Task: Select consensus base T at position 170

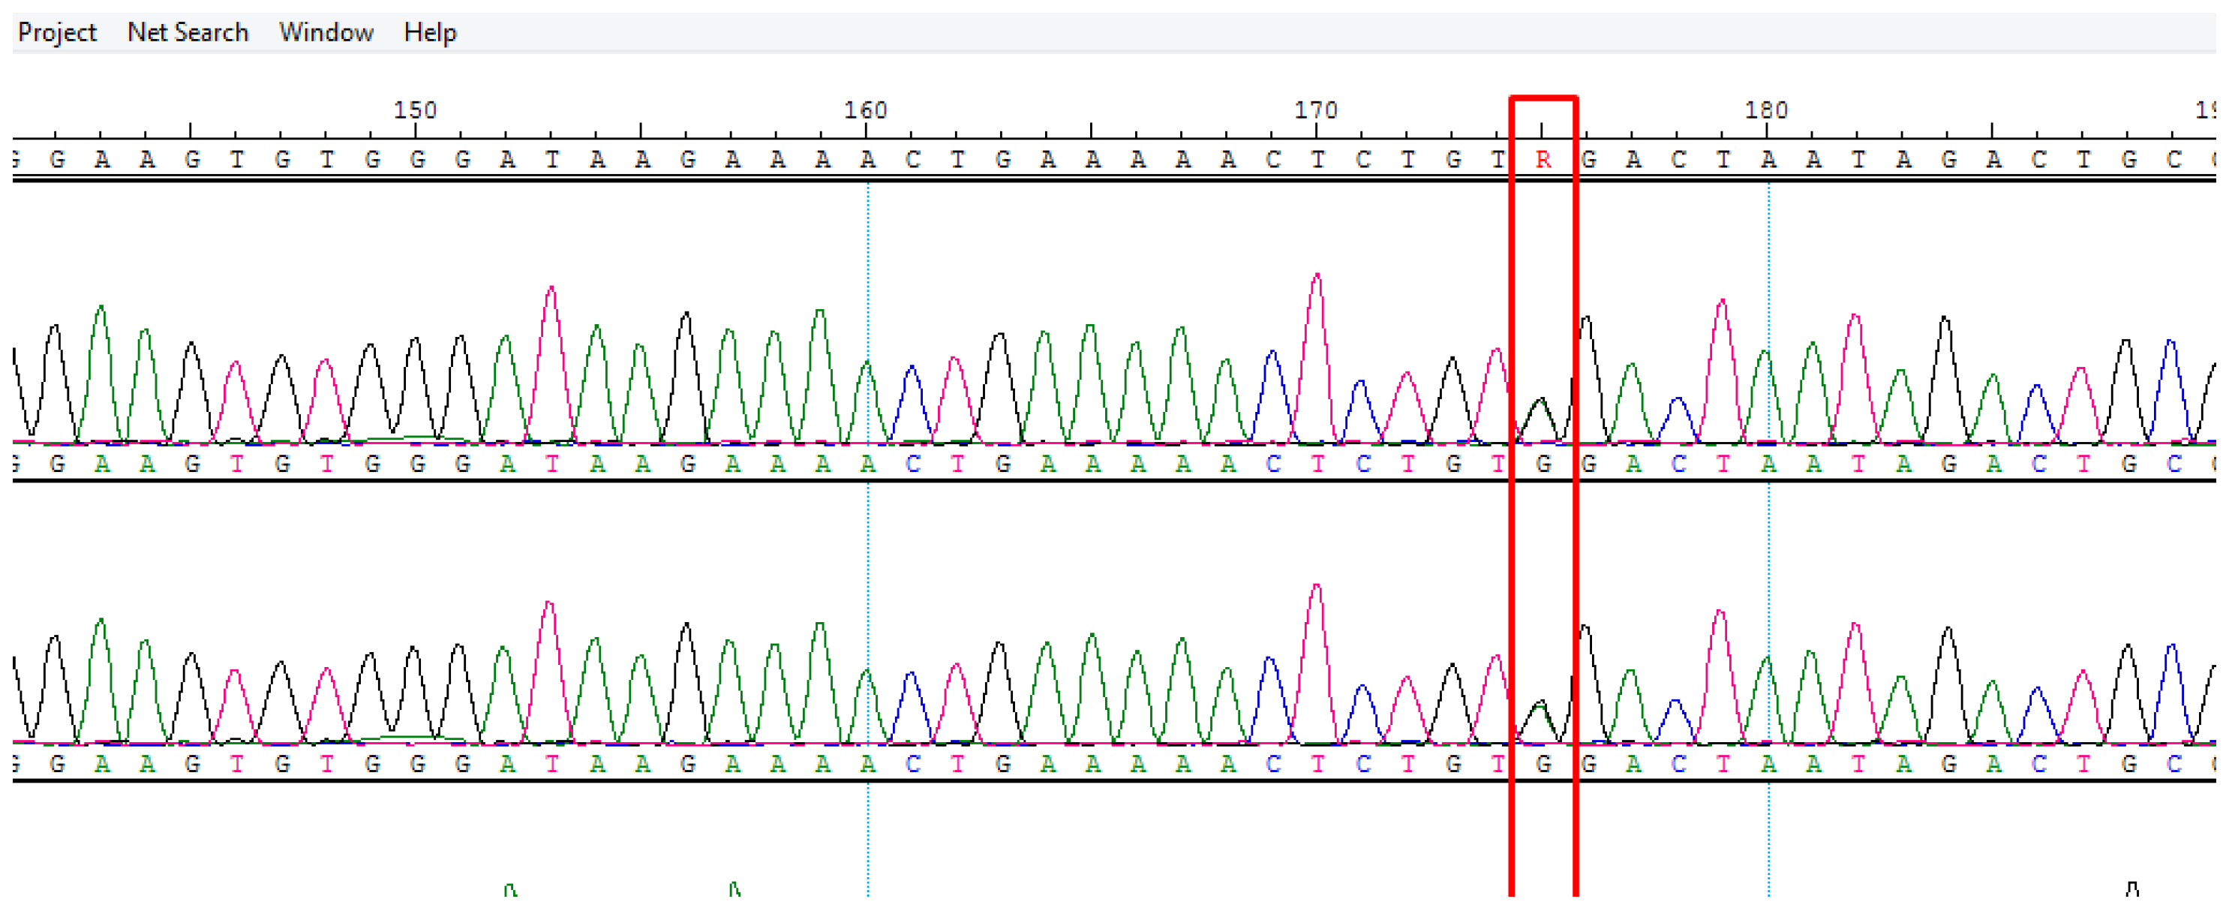Action: point(1318,160)
